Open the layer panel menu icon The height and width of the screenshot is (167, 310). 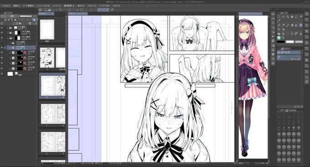1,13
